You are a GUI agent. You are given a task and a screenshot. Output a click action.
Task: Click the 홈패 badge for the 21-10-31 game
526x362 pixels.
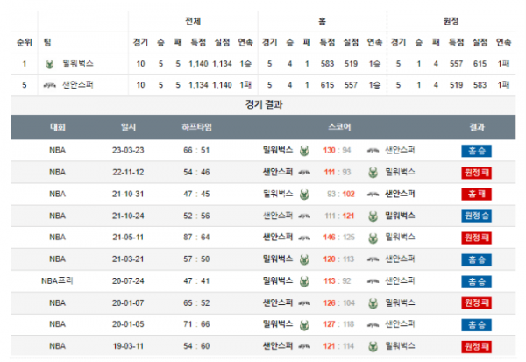coord(476,195)
